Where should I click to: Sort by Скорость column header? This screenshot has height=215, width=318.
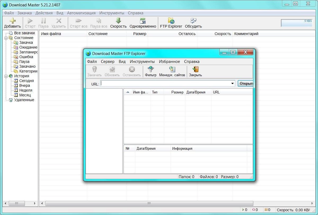pos(215,34)
